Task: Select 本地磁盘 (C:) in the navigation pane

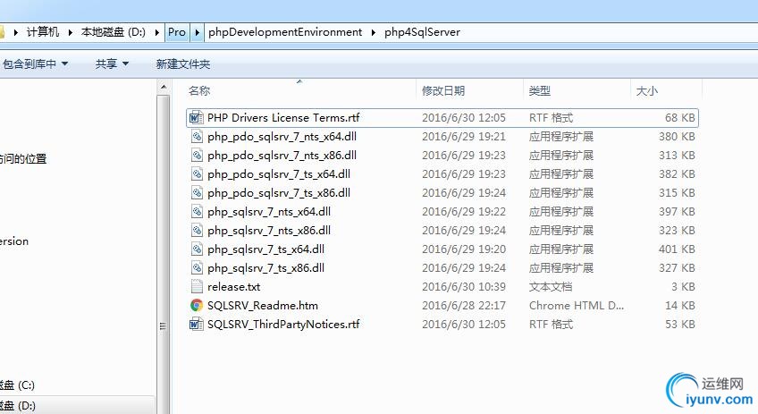Action: coord(17,385)
